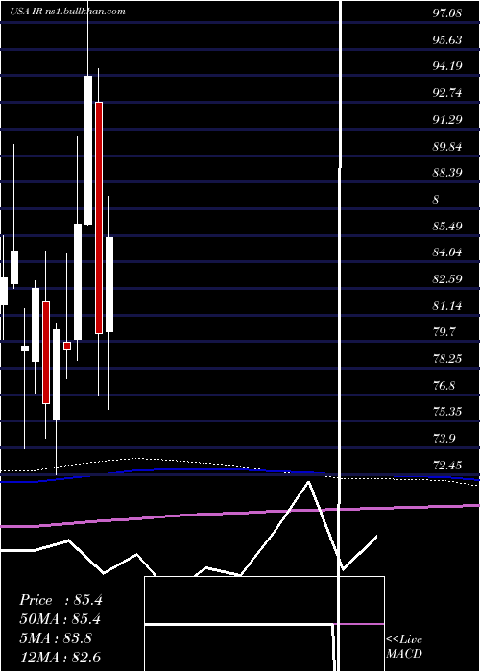The width and height of the screenshot is (480, 672).
Task: Click the 97.08 price axis label
Action: tap(446, 13)
